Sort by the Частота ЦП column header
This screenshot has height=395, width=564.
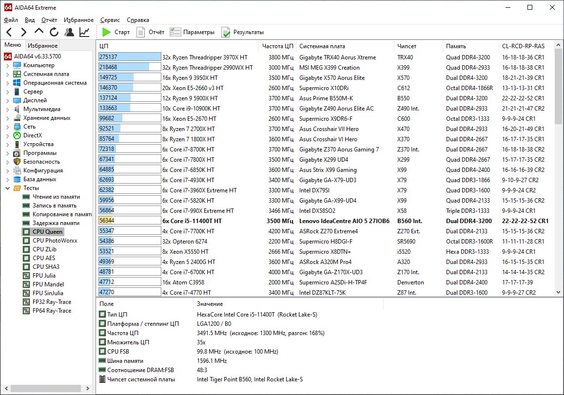point(277,46)
